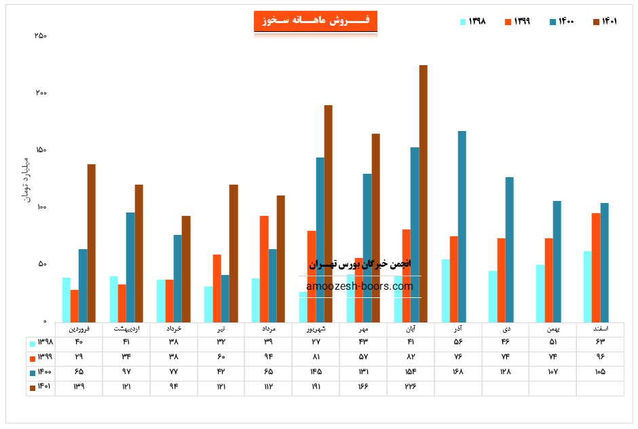Image resolution: width=638 pixels, height=429 pixels.
Task: Click the orange ۱۳۹۹ bar for مرداد
Action: pos(264,269)
